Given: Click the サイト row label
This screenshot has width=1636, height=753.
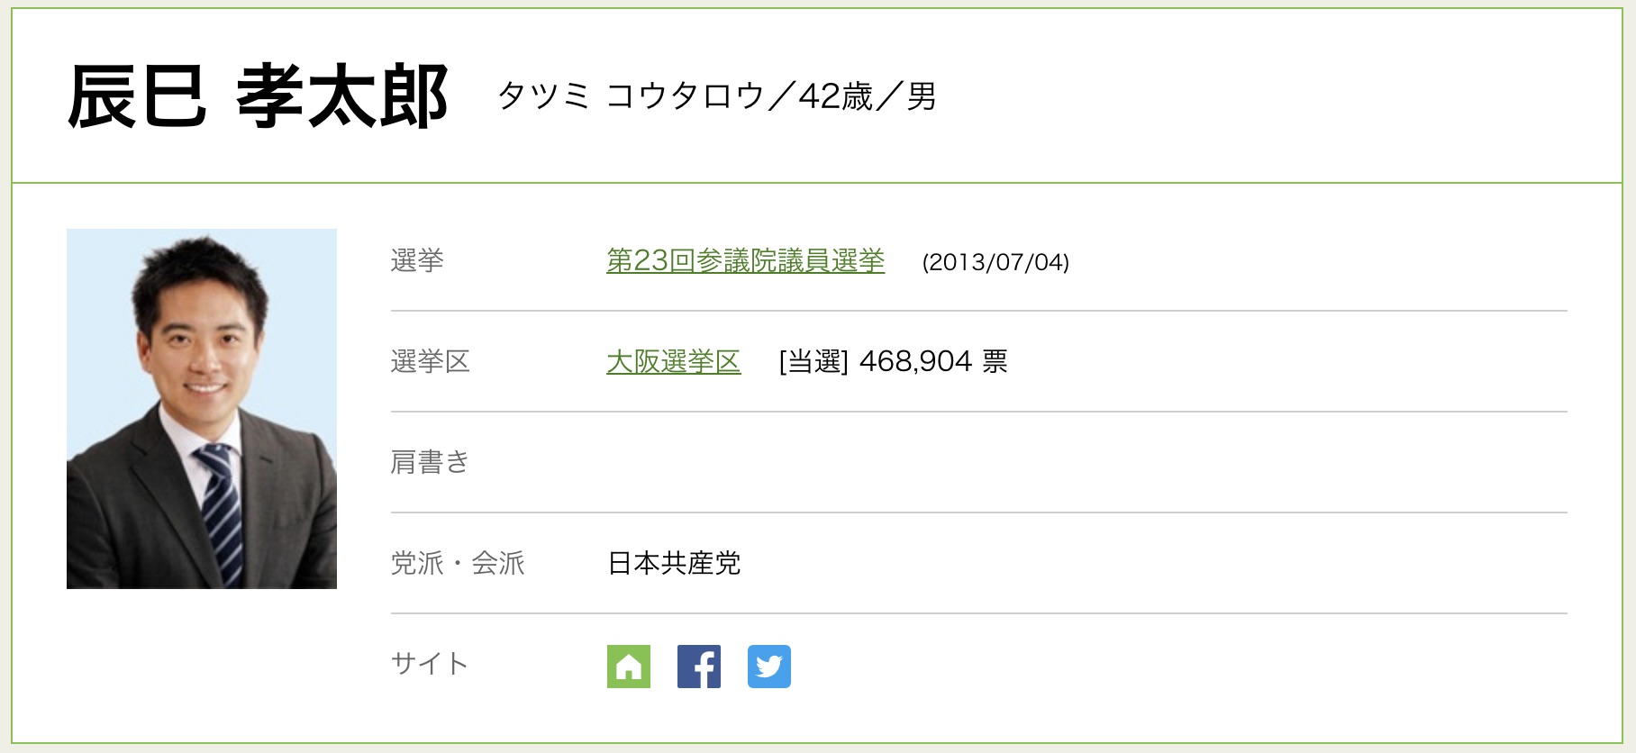Looking at the screenshot, I should pyautogui.click(x=430, y=665).
